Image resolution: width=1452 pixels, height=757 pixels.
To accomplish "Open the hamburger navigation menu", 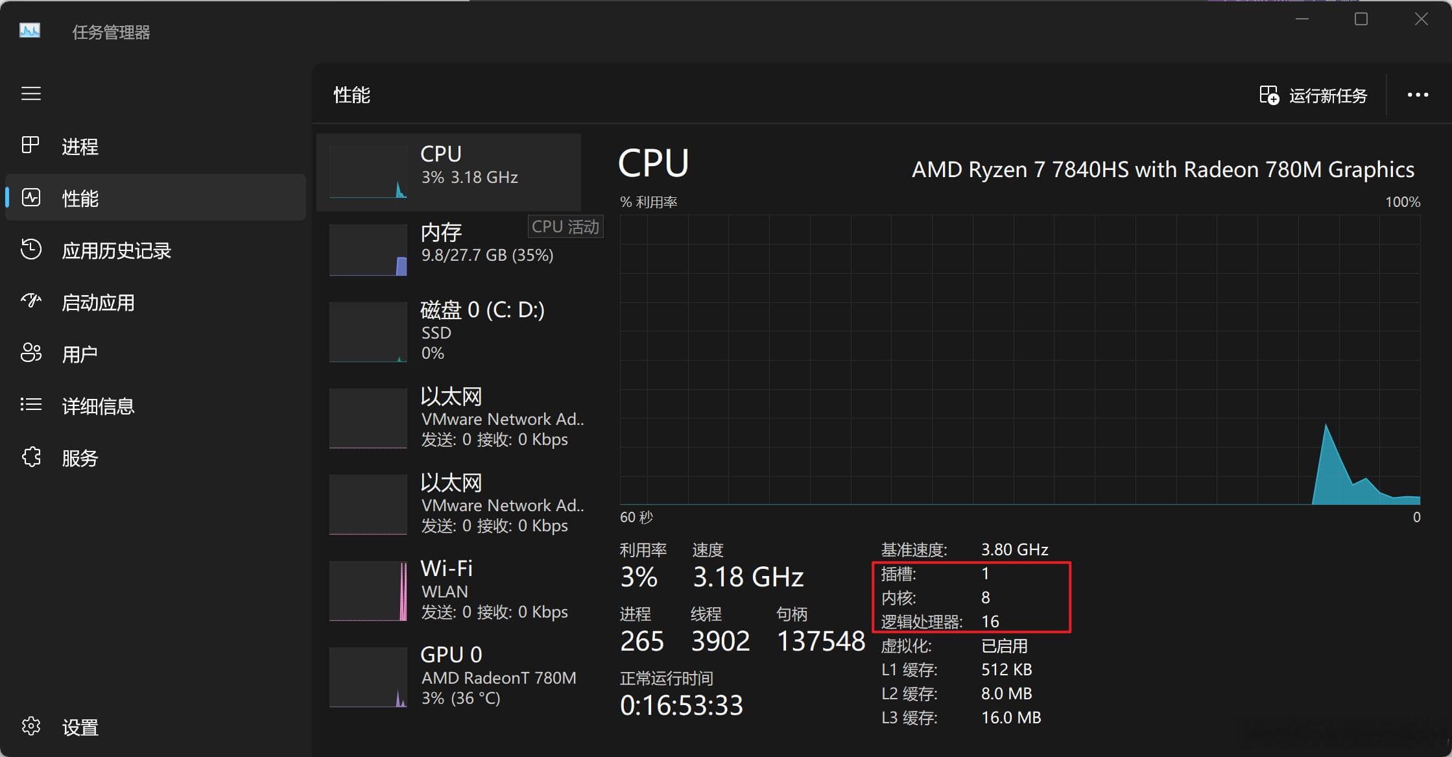I will coord(31,93).
